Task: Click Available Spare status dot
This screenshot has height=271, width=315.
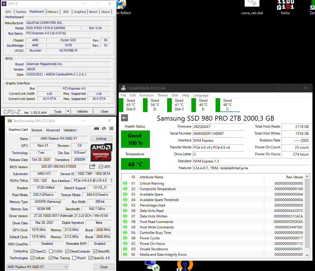Action: [125, 194]
